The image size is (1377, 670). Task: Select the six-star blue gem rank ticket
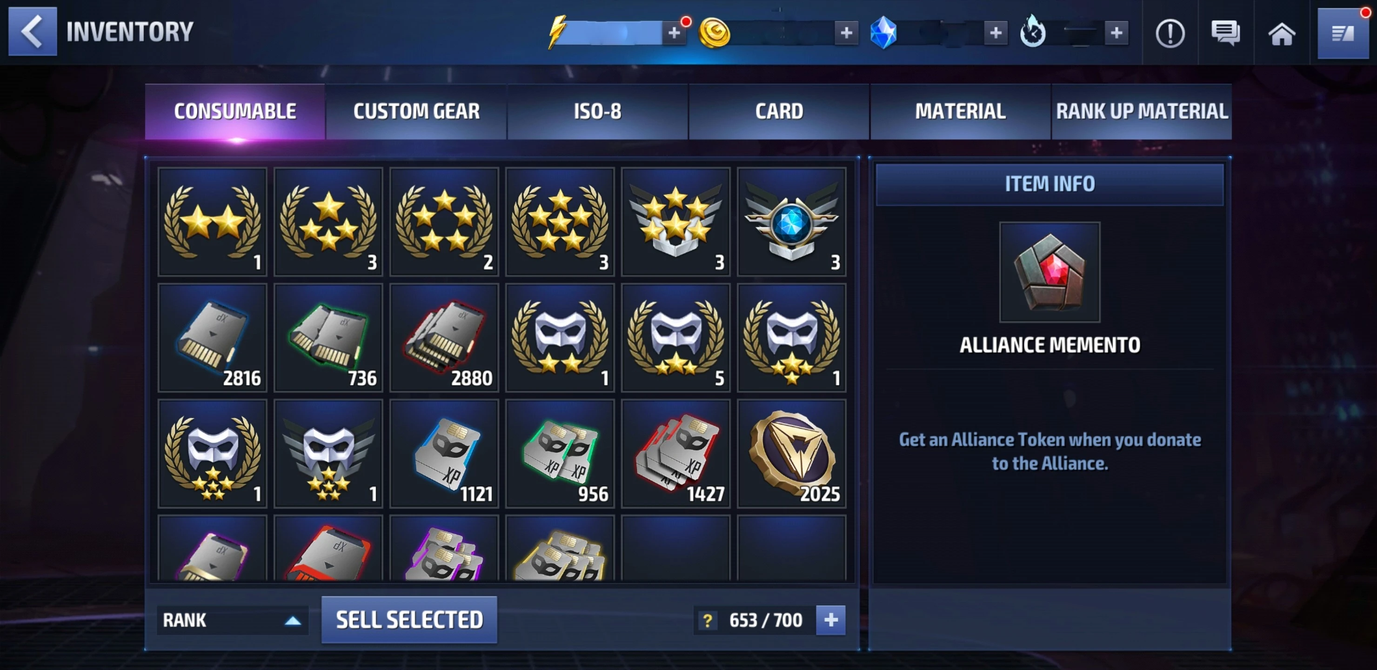click(791, 222)
